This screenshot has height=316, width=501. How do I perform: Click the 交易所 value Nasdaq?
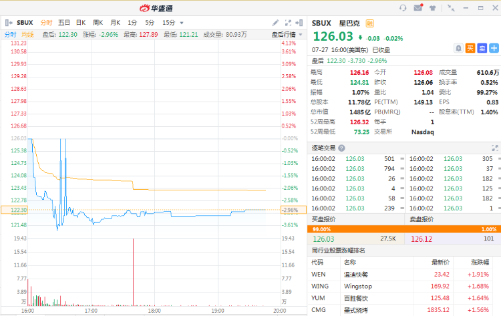(422, 132)
